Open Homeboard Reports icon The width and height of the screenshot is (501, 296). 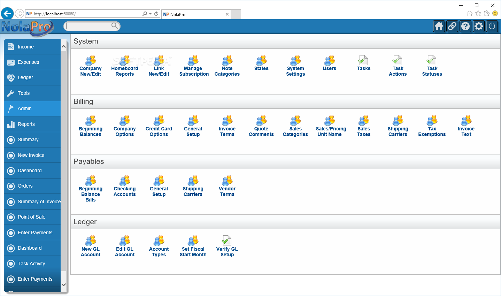(125, 66)
